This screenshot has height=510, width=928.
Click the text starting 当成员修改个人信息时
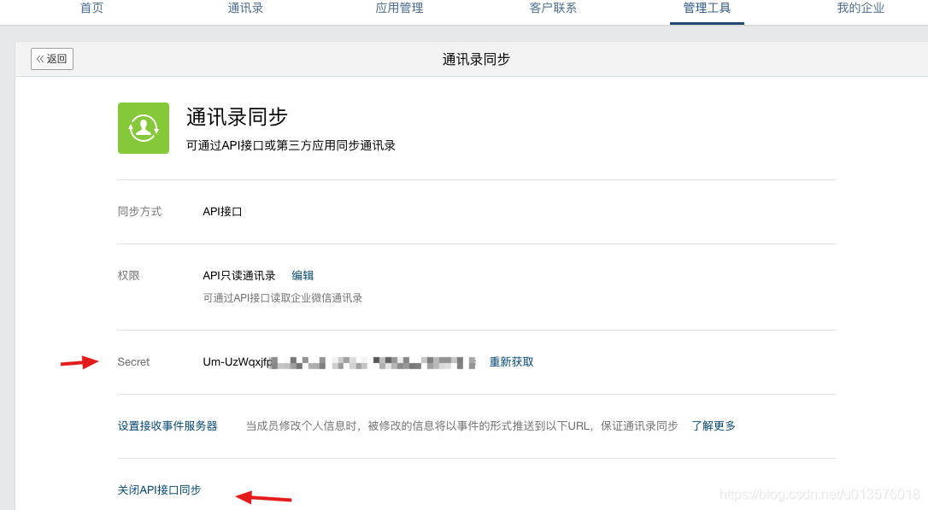click(x=462, y=425)
